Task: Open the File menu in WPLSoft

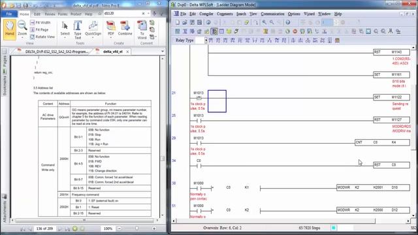Action: [183, 14]
